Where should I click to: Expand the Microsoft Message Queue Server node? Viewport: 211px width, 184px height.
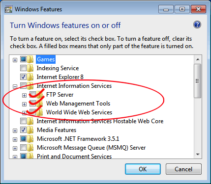tap(15, 149)
